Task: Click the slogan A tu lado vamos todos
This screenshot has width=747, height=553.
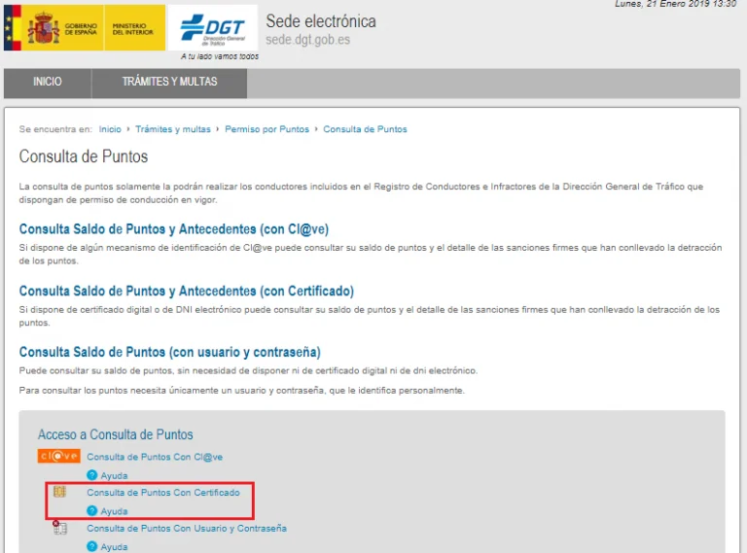Action: 220,56
